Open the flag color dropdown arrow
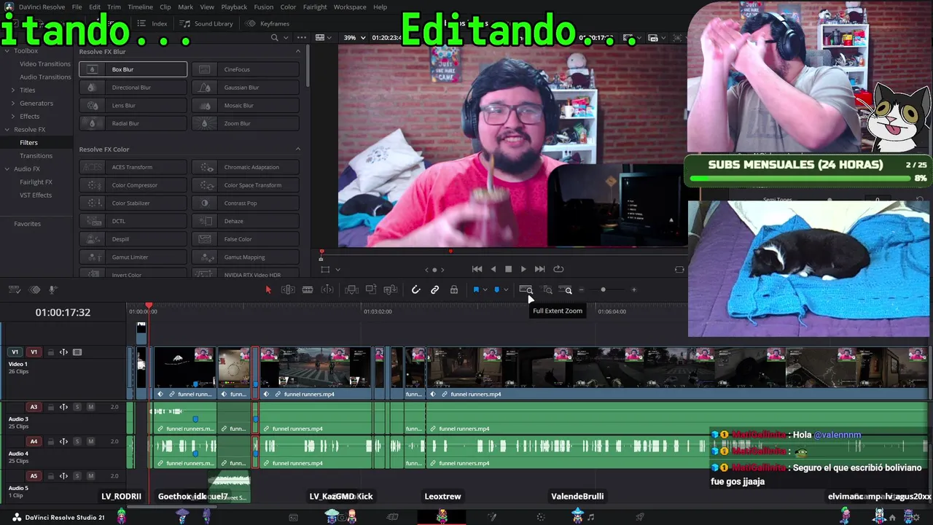The height and width of the screenshot is (525, 933). [x=485, y=289]
